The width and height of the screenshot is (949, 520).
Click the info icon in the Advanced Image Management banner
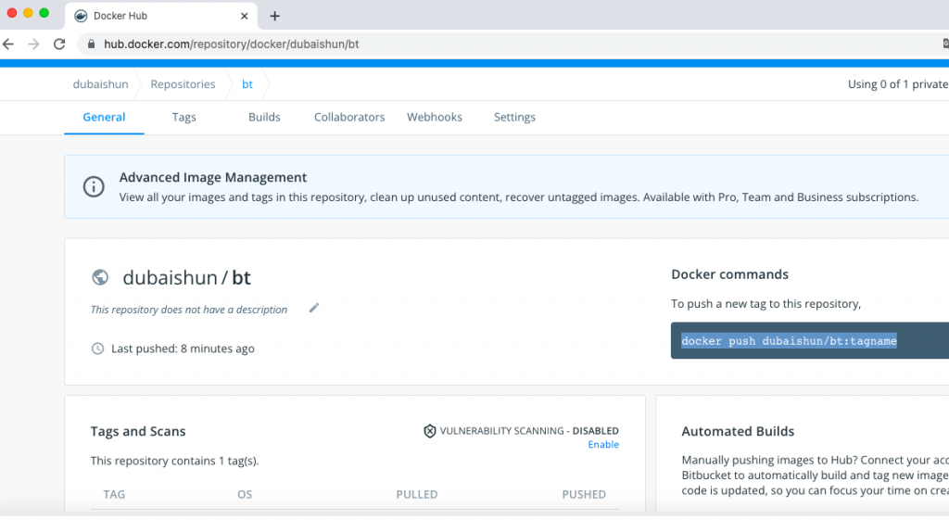point(94,186)
